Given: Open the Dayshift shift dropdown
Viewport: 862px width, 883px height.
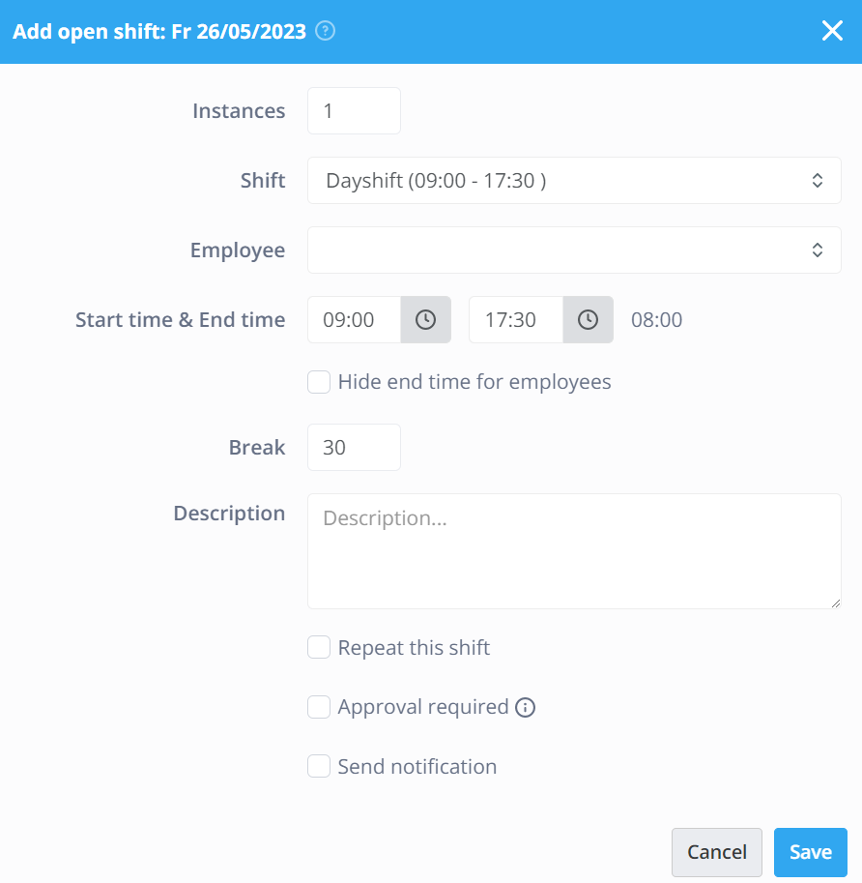Looking at the screenshot, I should coord(574,180).
